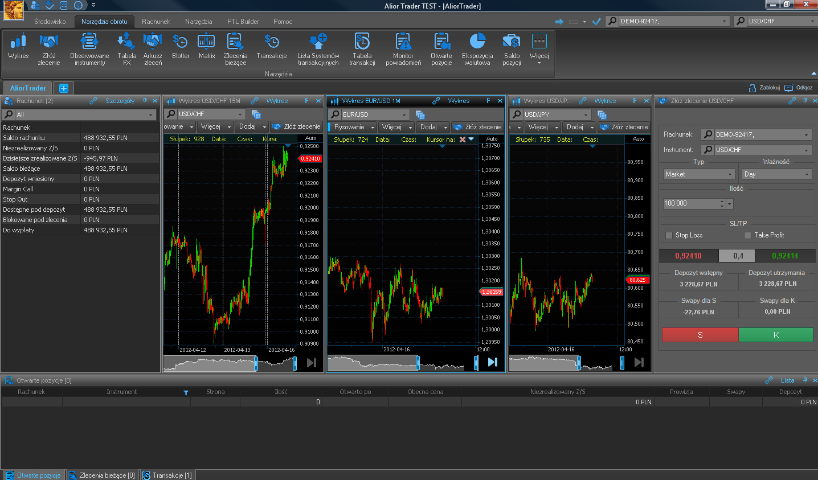
Task: Open Otwarte pozycje ribbon tool
Action: click(441, 50)
